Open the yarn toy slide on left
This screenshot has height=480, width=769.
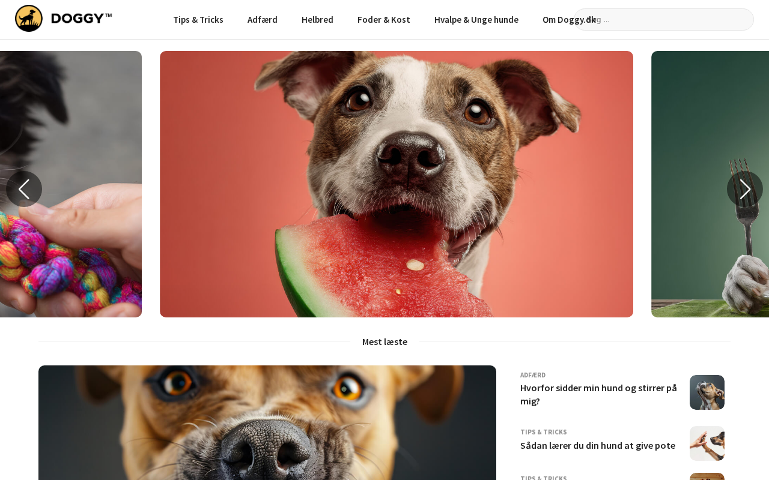click(71, 184)
